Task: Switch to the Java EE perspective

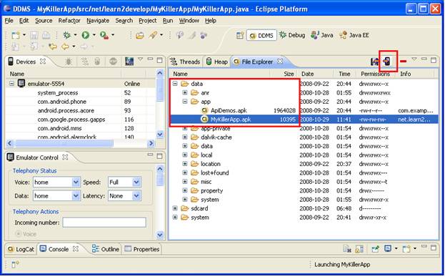Action: (x=354, y=35)
